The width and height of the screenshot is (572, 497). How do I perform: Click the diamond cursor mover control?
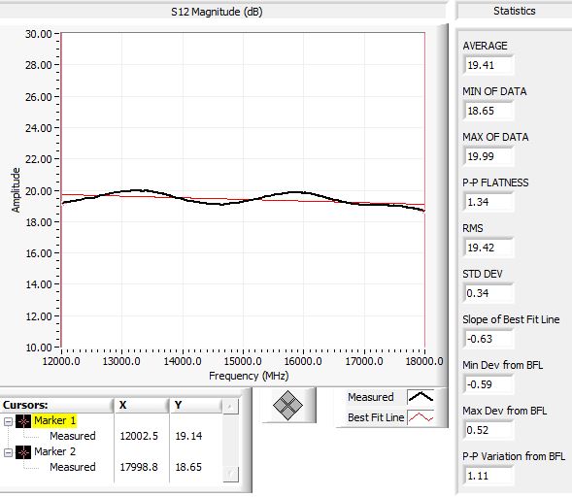pyautogui.click(x=287, y=405)
